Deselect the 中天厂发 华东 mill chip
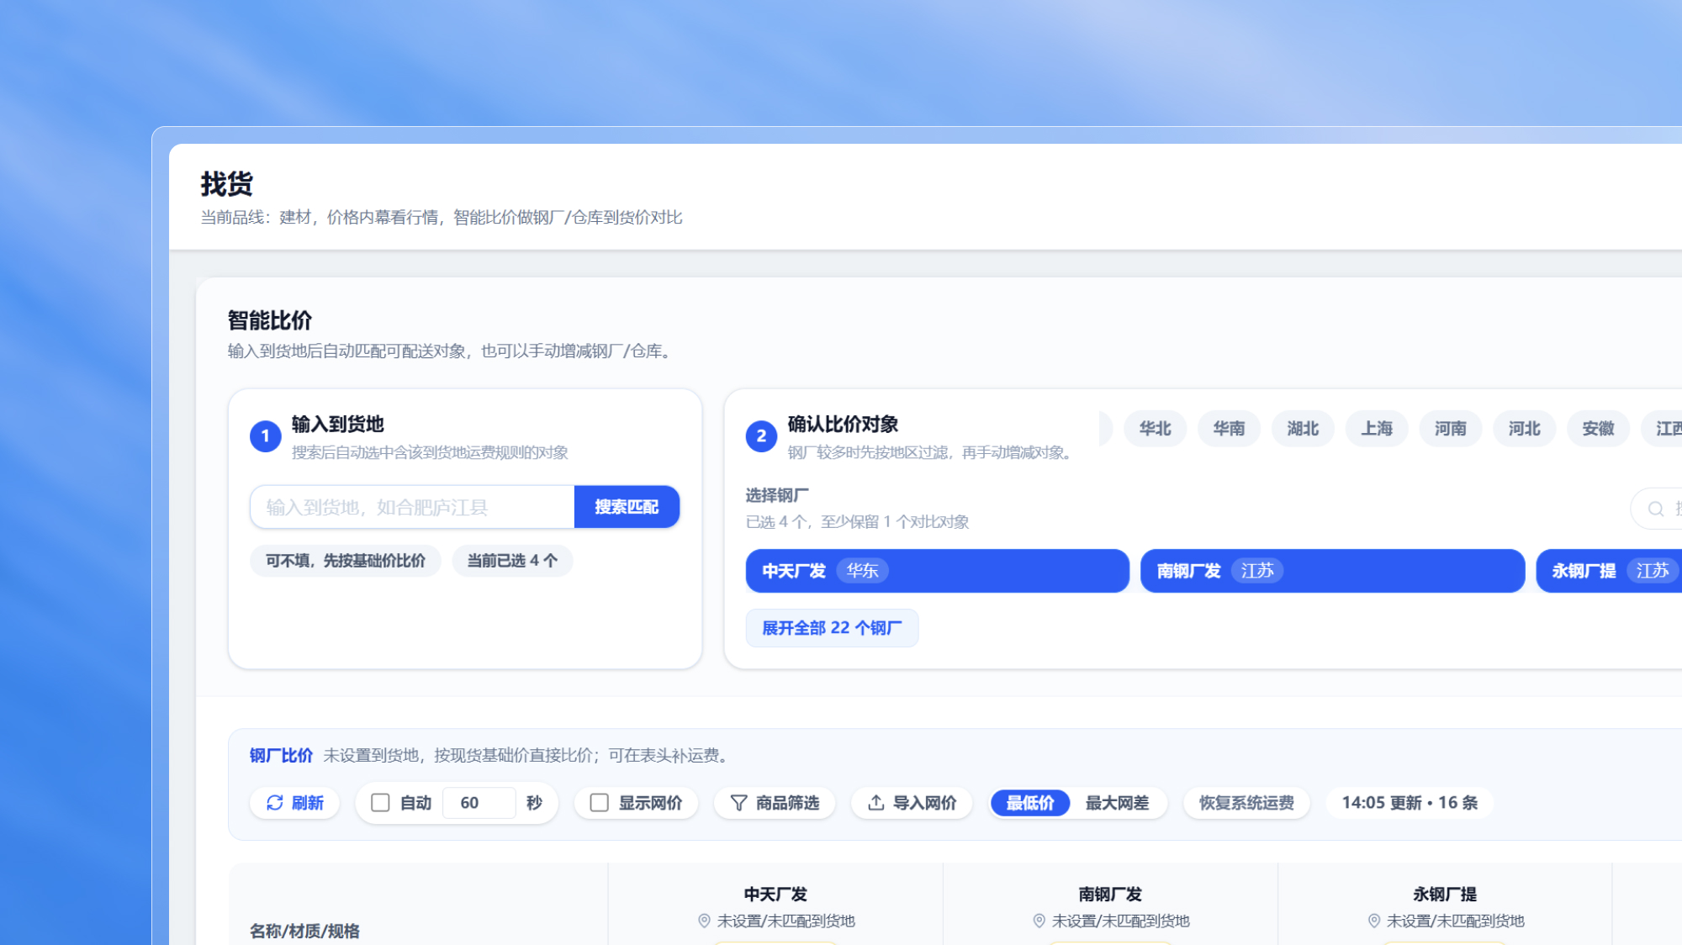The image size is (1682, 945). (937, 571)
